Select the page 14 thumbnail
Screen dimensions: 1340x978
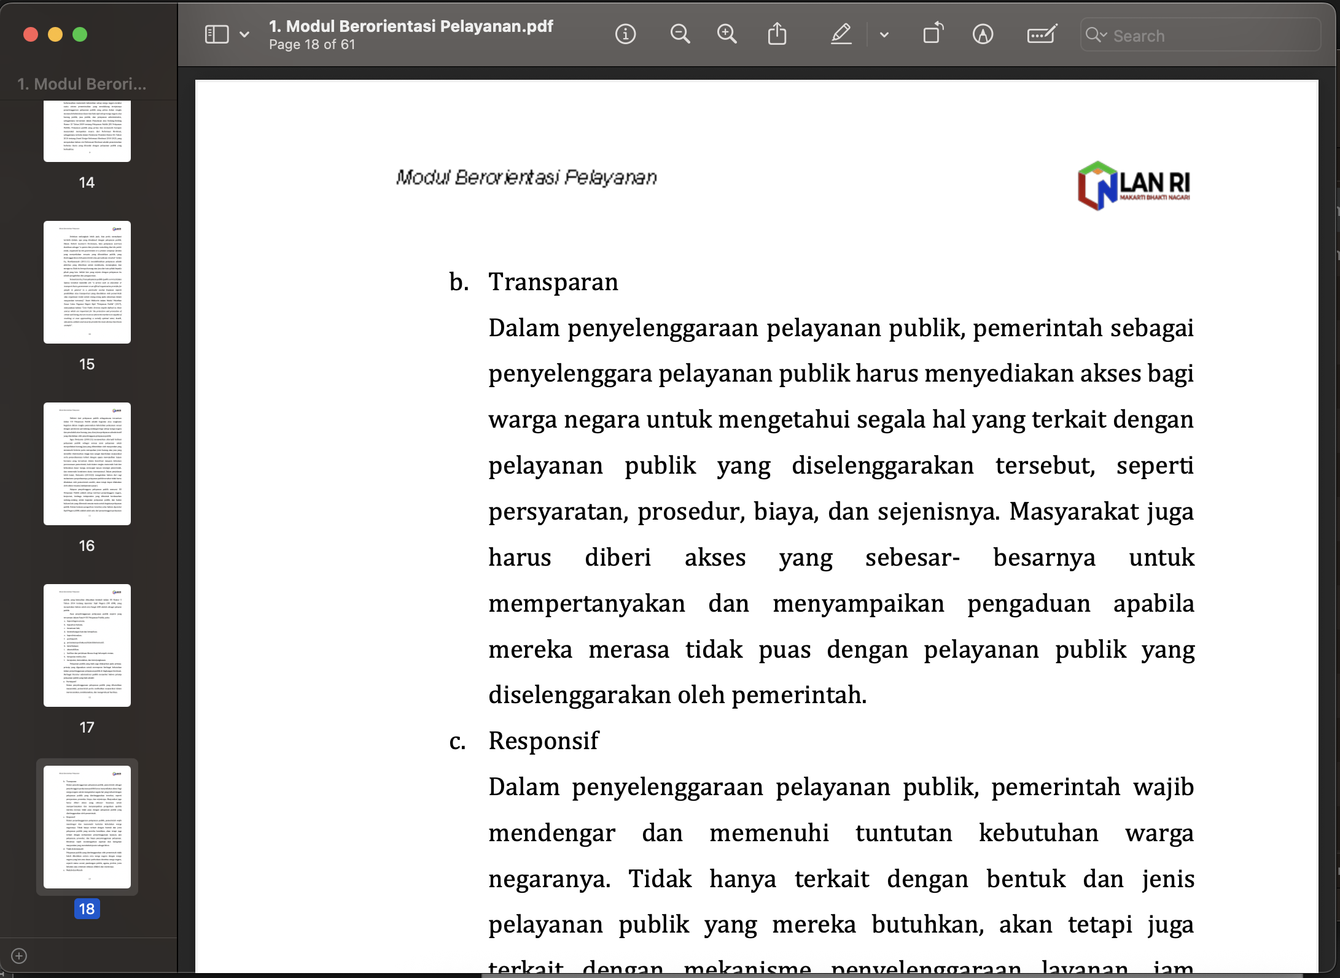(x=87, y=130)
